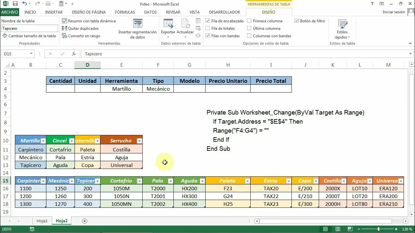Click Iniciar sesión link
This screenshot has height=233, width=415.
[x=394, y=12]
